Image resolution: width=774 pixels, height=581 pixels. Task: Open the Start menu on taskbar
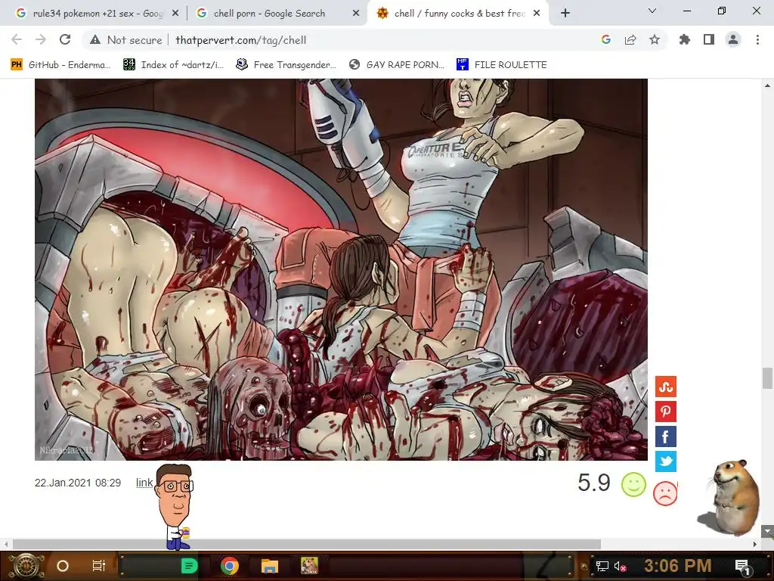26,566
